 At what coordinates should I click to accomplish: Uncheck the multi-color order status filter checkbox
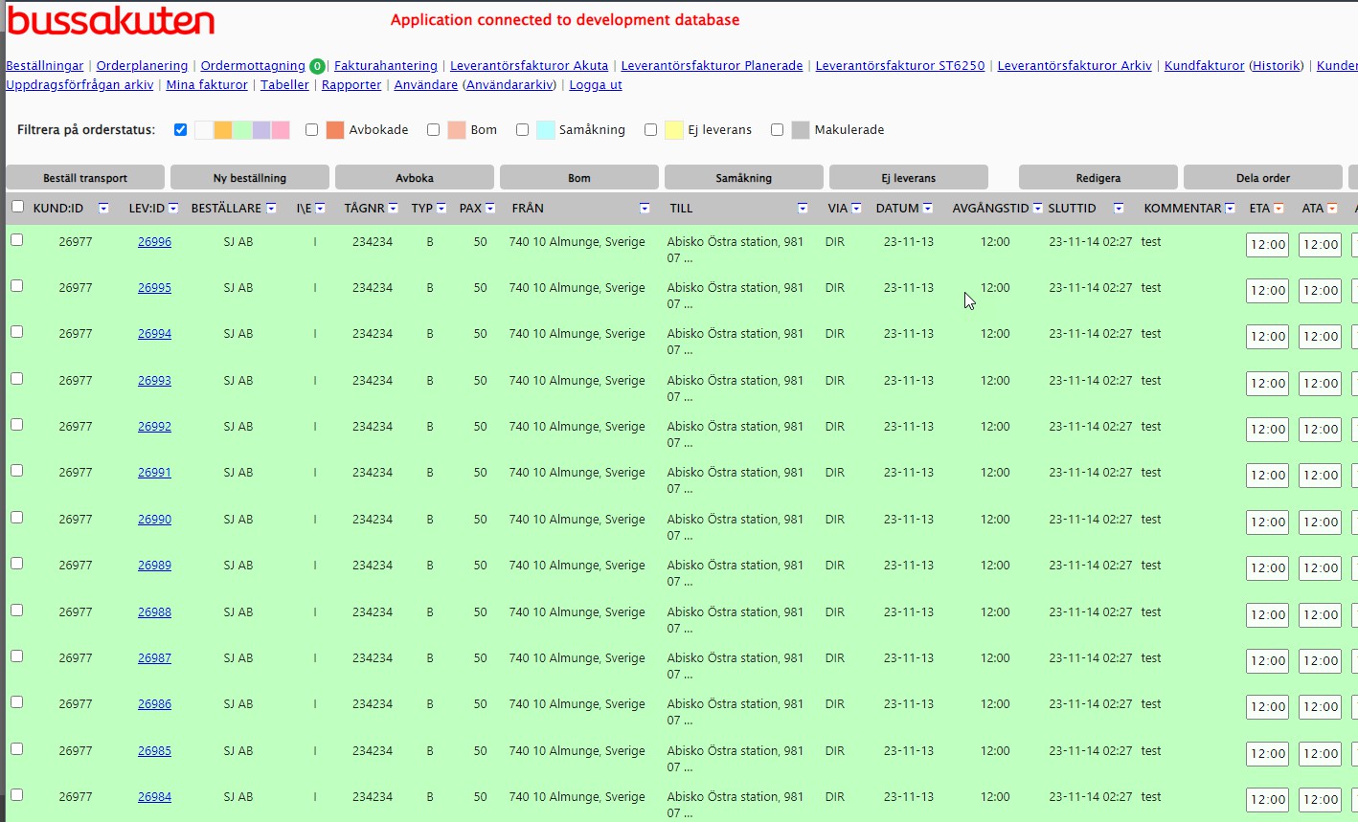coord(180,129)
